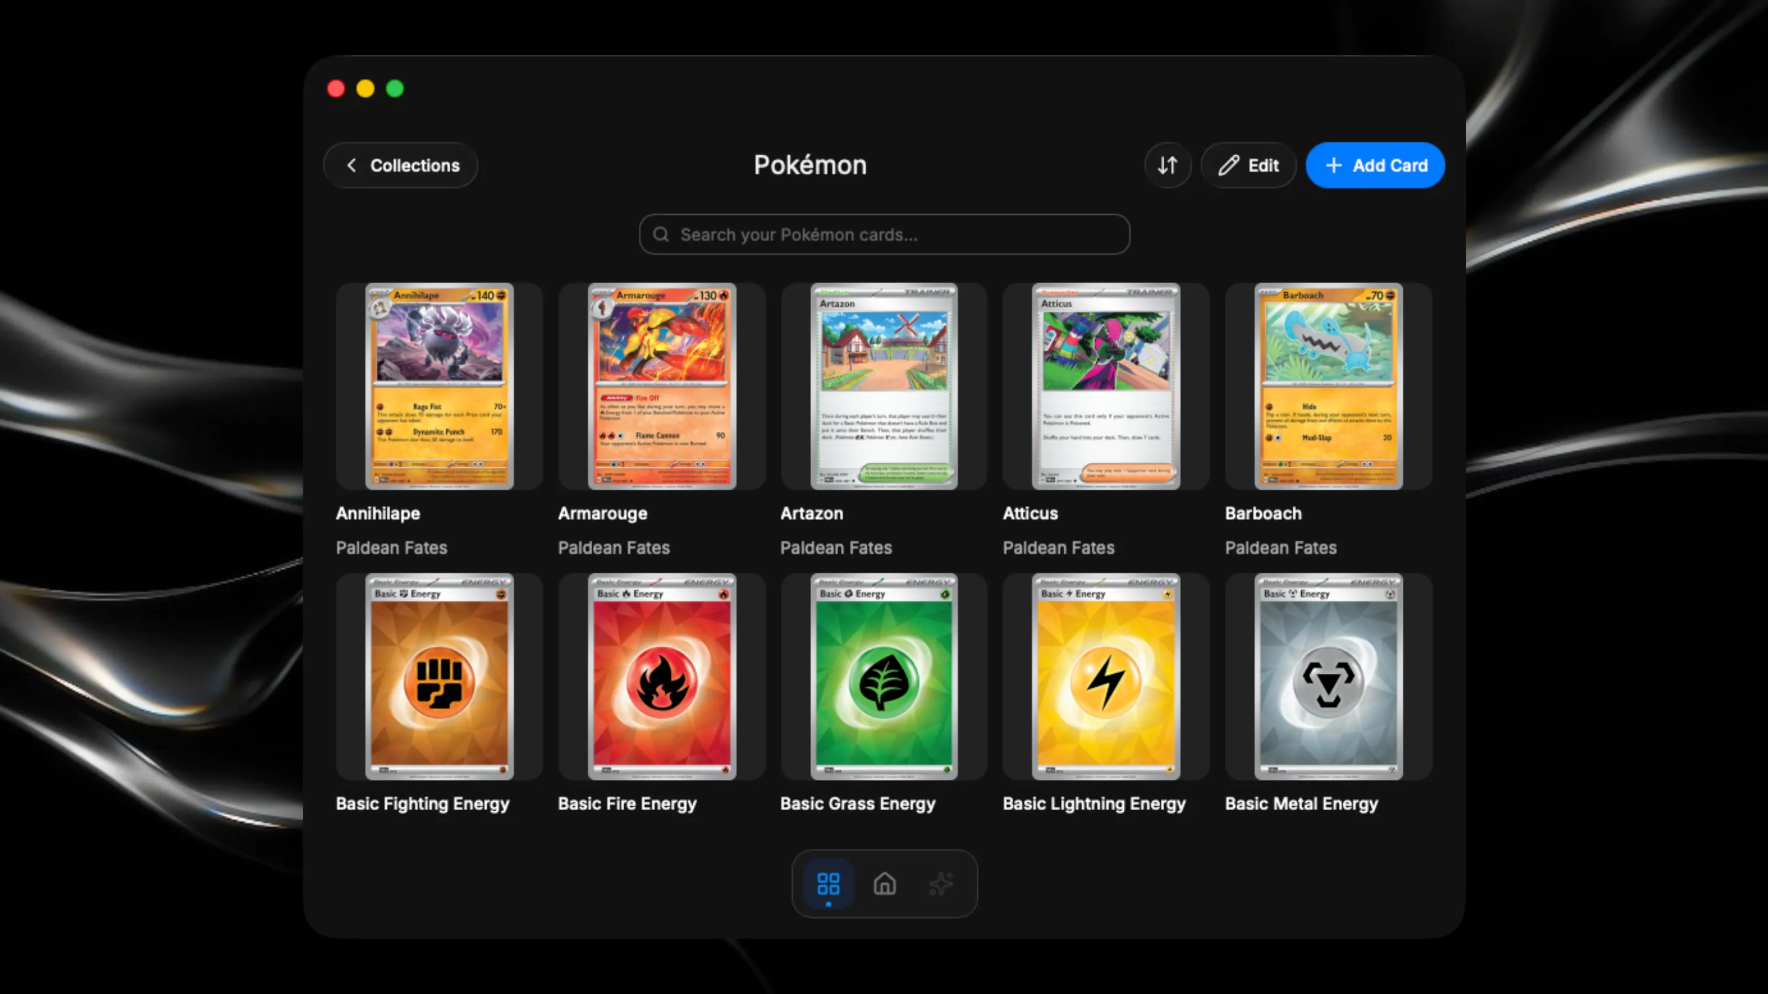Maximize the window with green button
The height and width of the screenshot is (994, 1768).
pyautogui.click(x=394, y=88)
